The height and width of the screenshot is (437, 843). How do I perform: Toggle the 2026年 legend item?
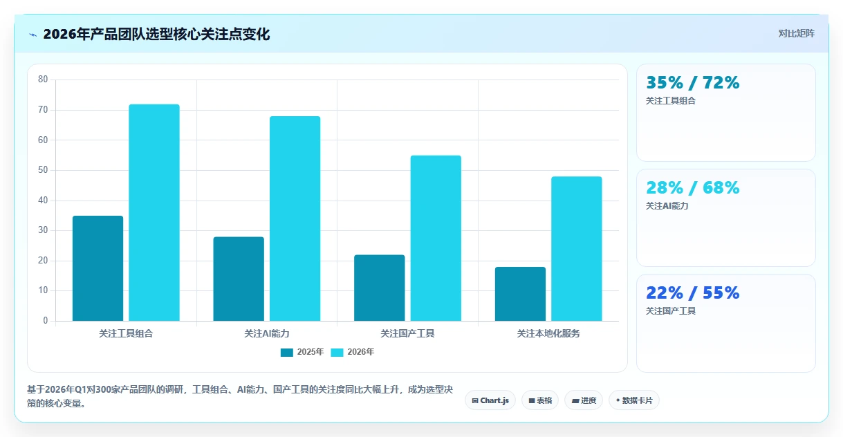coord(353,352)
